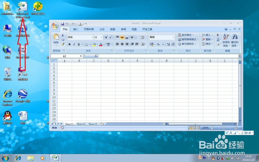Click the Comma Style icon
This screenshot has height=162, width=259.
click(x=163, y=44)
